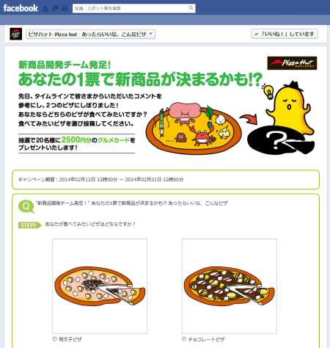Open the messages icon in header

tap(55, 9)
